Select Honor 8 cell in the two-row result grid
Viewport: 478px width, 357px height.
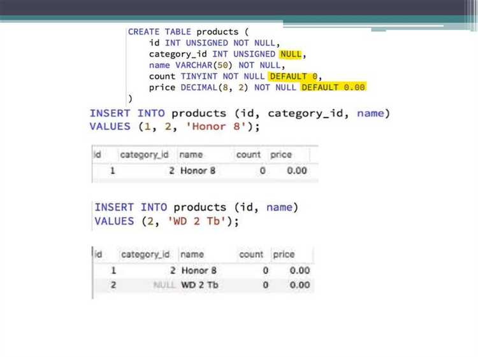click(x=199, y=270)
